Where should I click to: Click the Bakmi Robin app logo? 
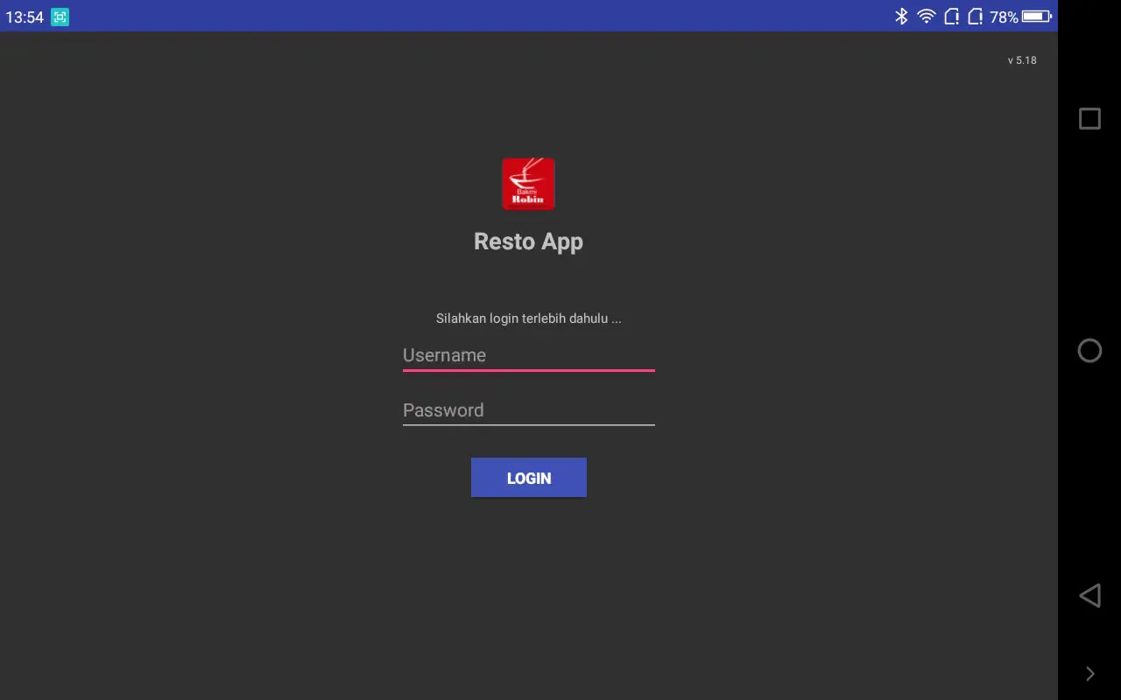click(x=528, y=184)
